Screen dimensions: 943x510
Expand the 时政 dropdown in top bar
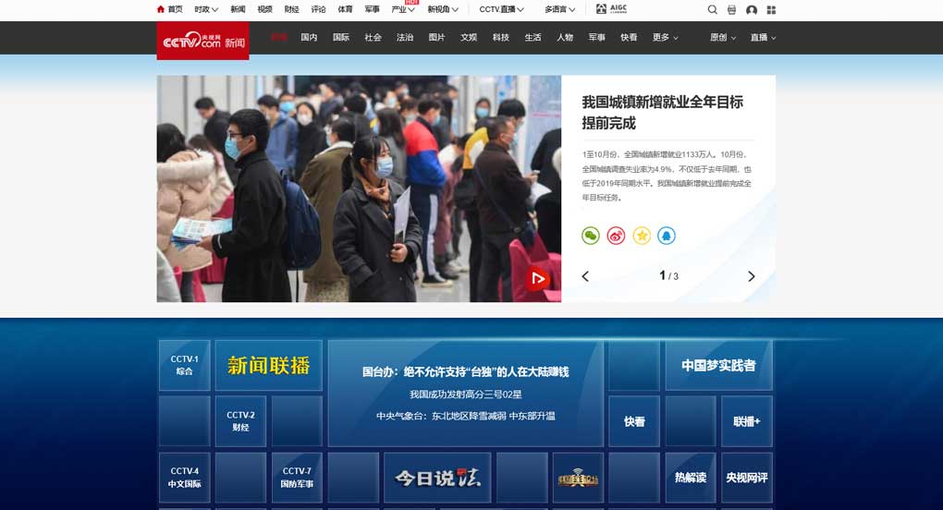206,9
